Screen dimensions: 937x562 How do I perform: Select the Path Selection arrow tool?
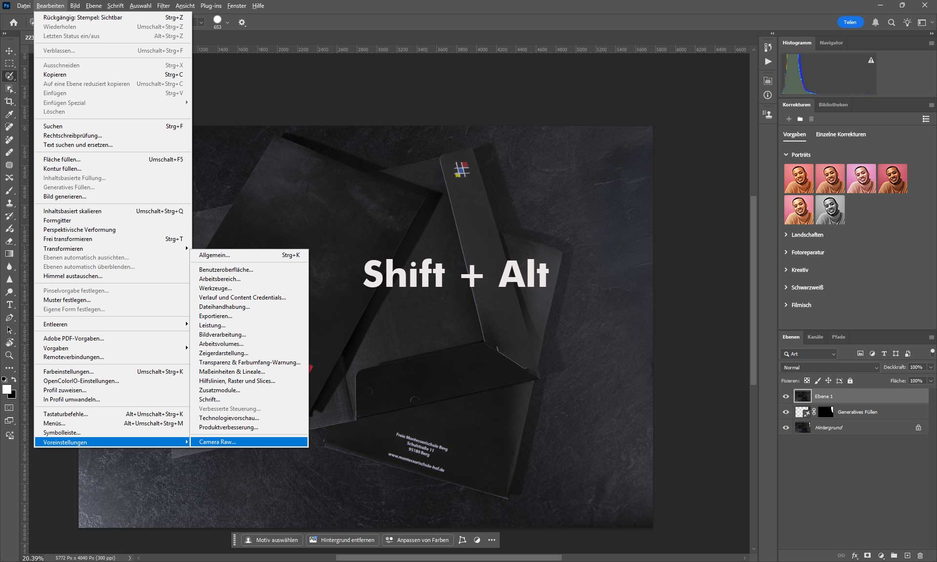9,330
